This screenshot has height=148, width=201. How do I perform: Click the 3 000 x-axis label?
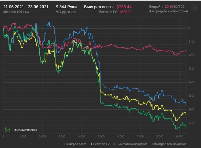point(62,137)
